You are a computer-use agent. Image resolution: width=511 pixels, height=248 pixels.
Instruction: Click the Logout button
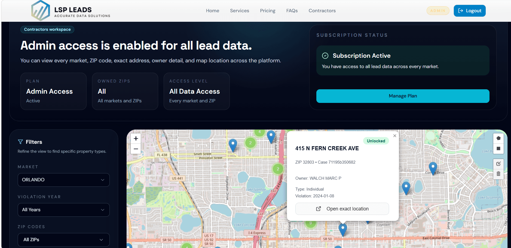470,11
